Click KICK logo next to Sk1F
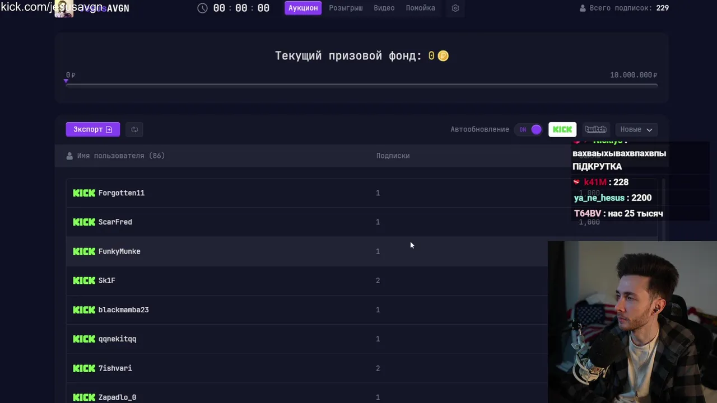The width and height of the screenshot is (717, 403). [84, 280]
